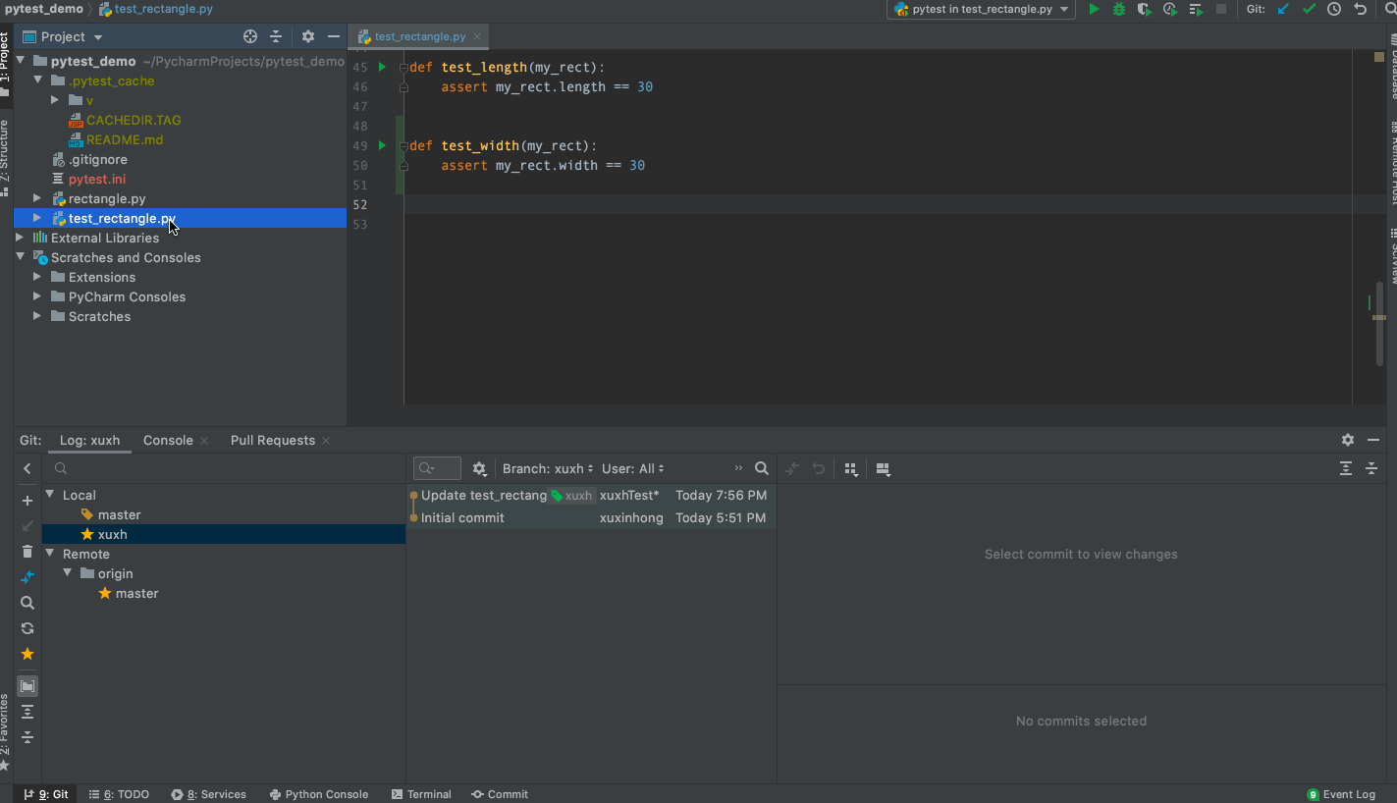Screen dimensions: 1397x803
Task: Run with coverage shield icon
Action: [1144, 9]
